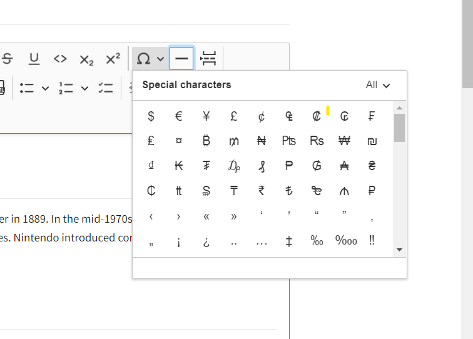Insert the tugrik ₮ character
The height and width of the screenshot is (339, 473).
point(206,166)
